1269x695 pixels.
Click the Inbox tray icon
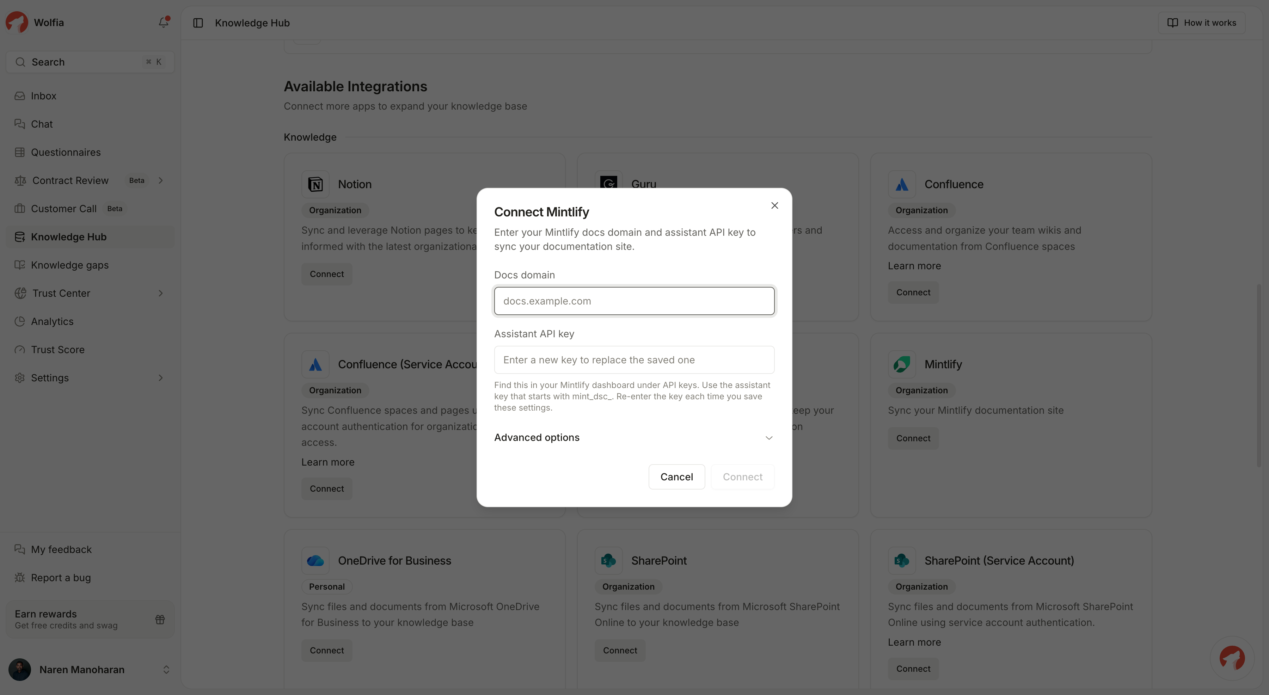(20, 96)
